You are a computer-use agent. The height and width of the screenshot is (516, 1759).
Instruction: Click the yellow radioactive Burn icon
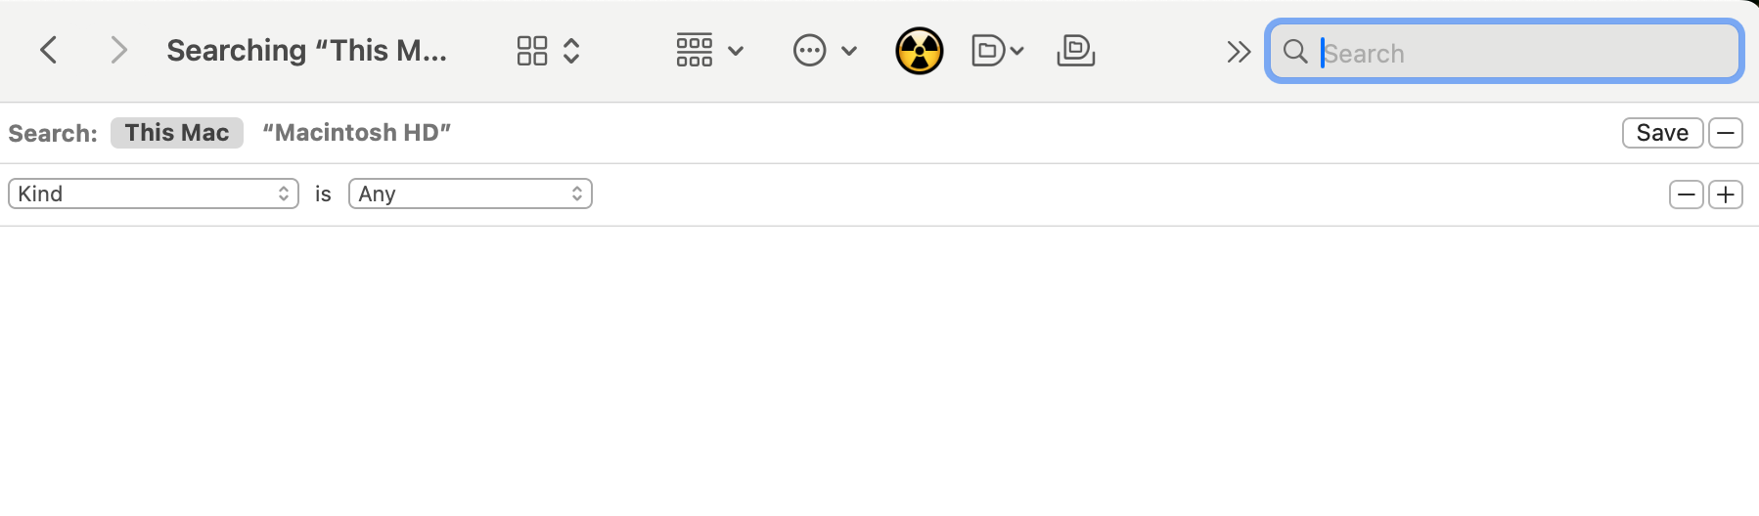pyautogui.click(x=920, y=51)
